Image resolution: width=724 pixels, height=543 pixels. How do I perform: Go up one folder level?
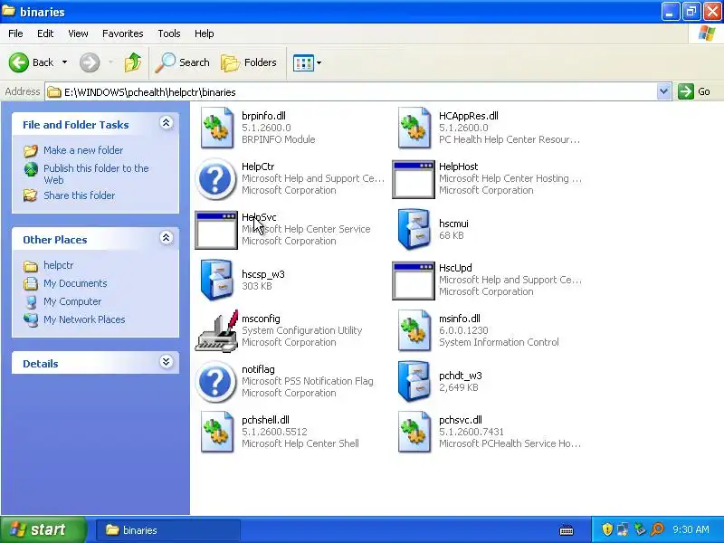133,62
